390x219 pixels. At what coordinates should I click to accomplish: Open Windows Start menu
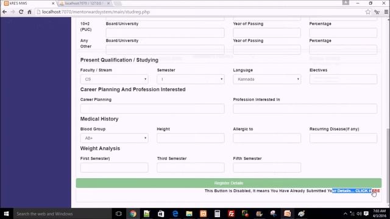(7, 214)
